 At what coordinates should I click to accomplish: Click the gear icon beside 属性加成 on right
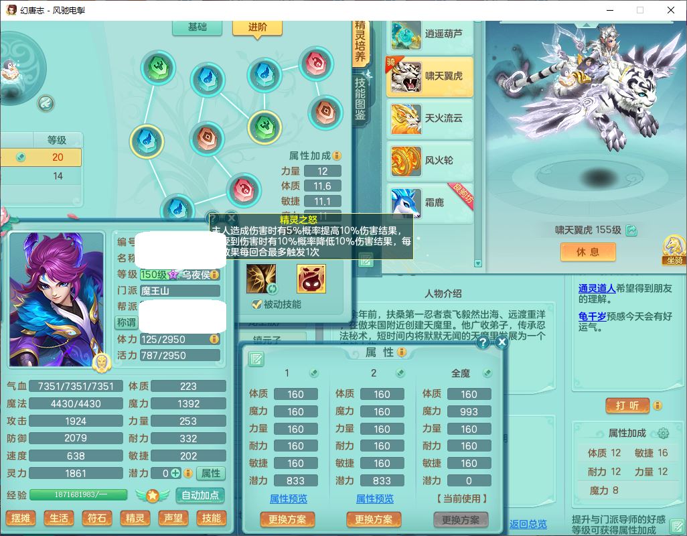664,433
